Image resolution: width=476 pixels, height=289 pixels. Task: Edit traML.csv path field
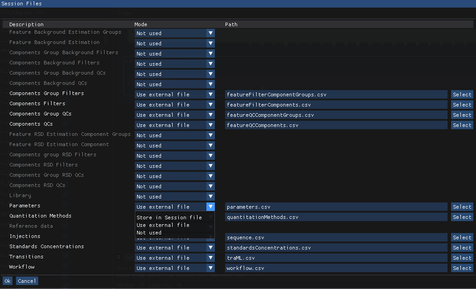(336, 258)
